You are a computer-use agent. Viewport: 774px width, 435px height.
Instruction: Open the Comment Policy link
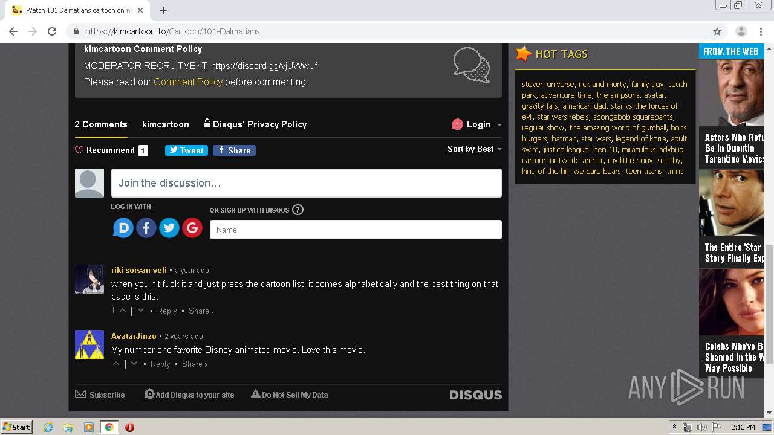(188, 82)
